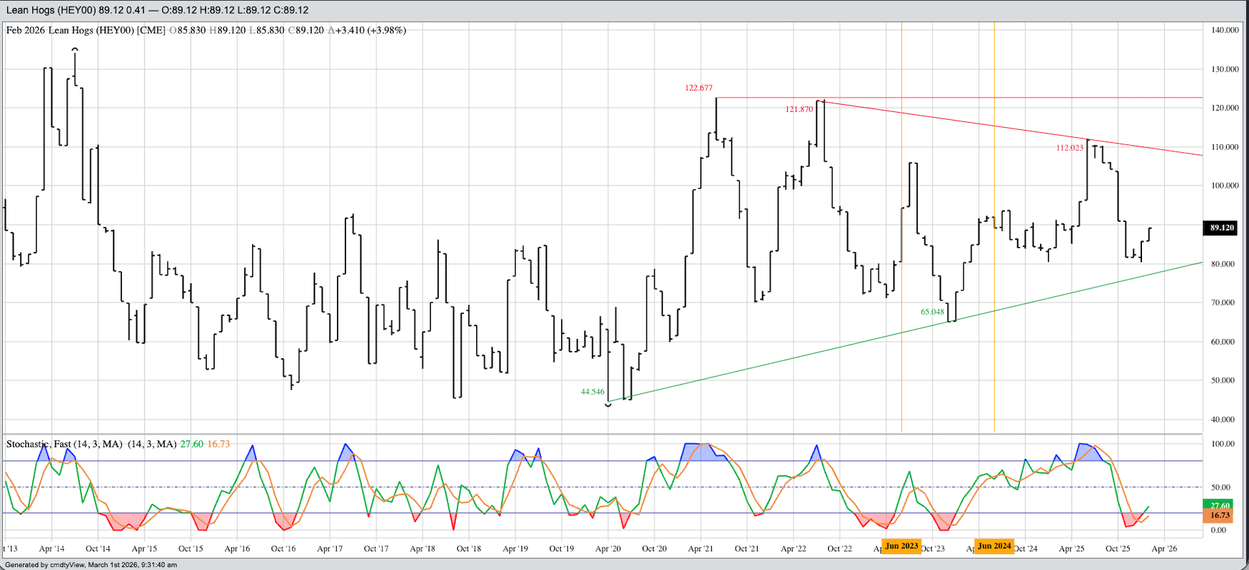
Task: Click the arc marker at 2014 price peak
Action: (75, 50)
